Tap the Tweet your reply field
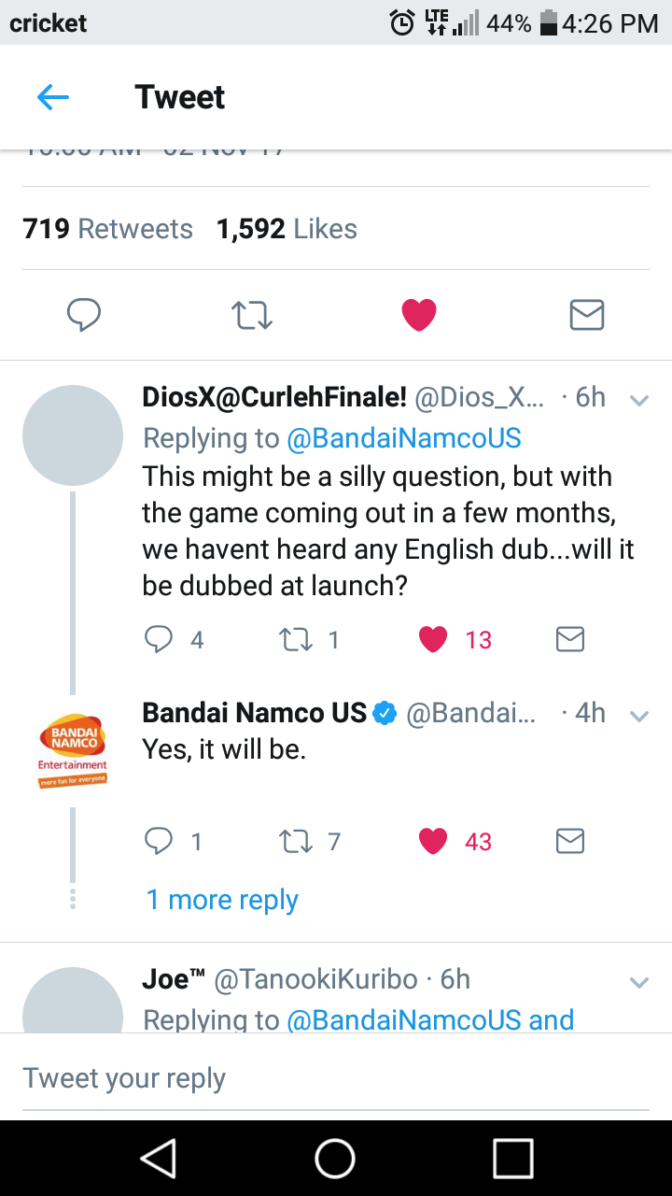Viewport: 672px width, 1196px height. [336, 1077]
